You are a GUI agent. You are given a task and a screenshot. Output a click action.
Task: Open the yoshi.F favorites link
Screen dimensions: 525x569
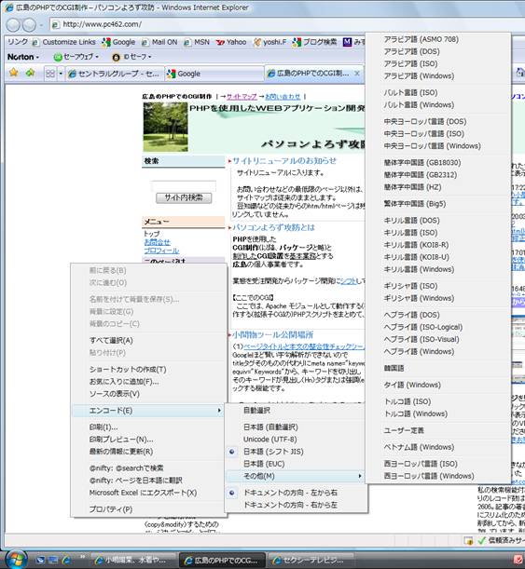click(x=269, y=42)
